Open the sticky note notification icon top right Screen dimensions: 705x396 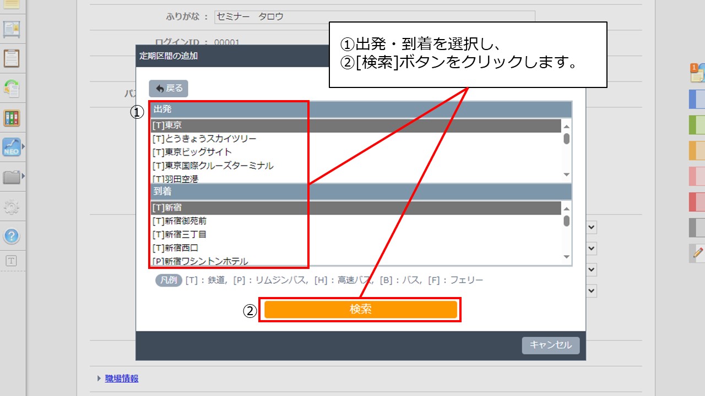coord(696,72)
